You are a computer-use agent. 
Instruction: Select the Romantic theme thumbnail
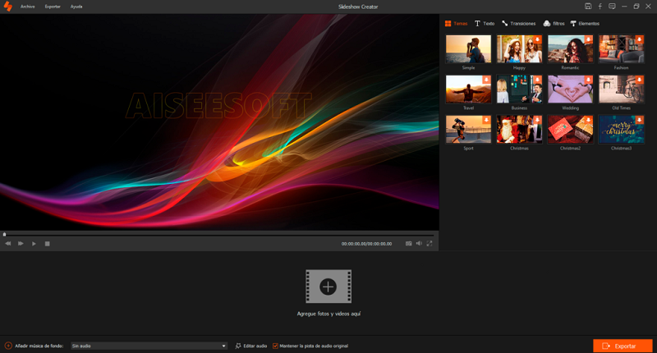(x=570, y=49)
